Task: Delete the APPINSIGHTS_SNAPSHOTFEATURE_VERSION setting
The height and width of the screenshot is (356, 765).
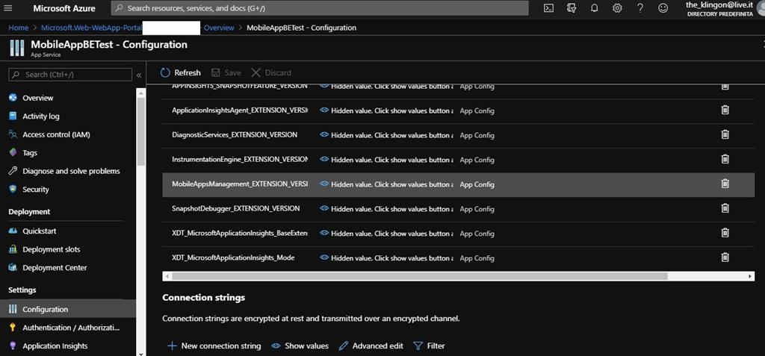Action: [x=725, y=87]
